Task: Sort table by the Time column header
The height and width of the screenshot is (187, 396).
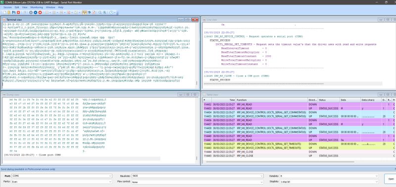Action: [x=224, y=100]
